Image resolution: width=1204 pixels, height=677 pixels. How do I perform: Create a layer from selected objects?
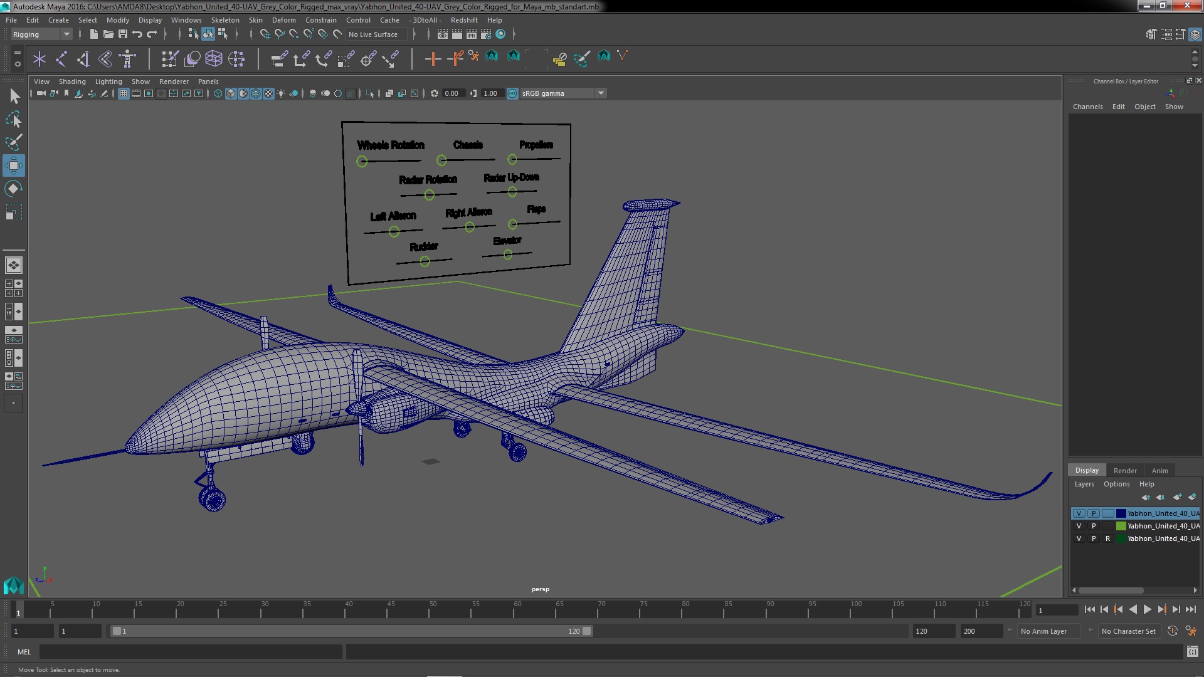pos(1192,497)
